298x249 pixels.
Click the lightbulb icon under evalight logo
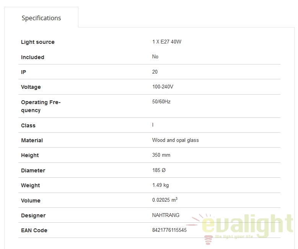click(x=208, y=239)
